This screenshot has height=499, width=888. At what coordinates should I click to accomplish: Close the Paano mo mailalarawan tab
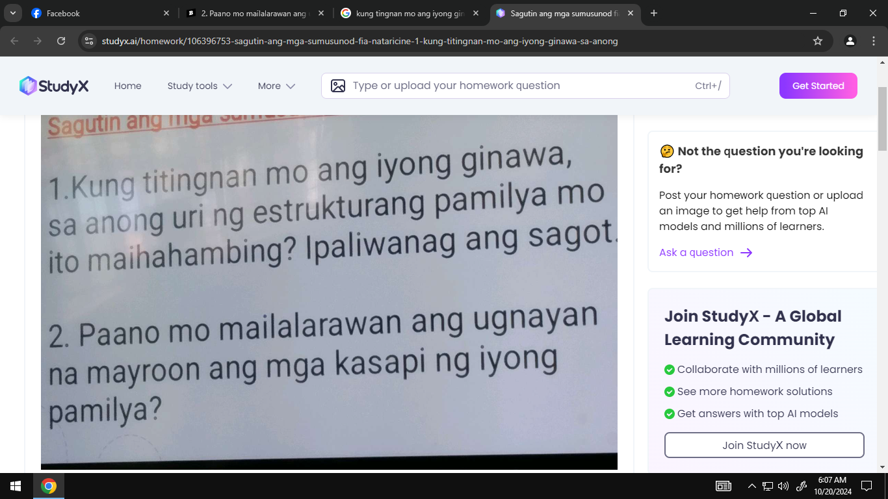[321, 13]
